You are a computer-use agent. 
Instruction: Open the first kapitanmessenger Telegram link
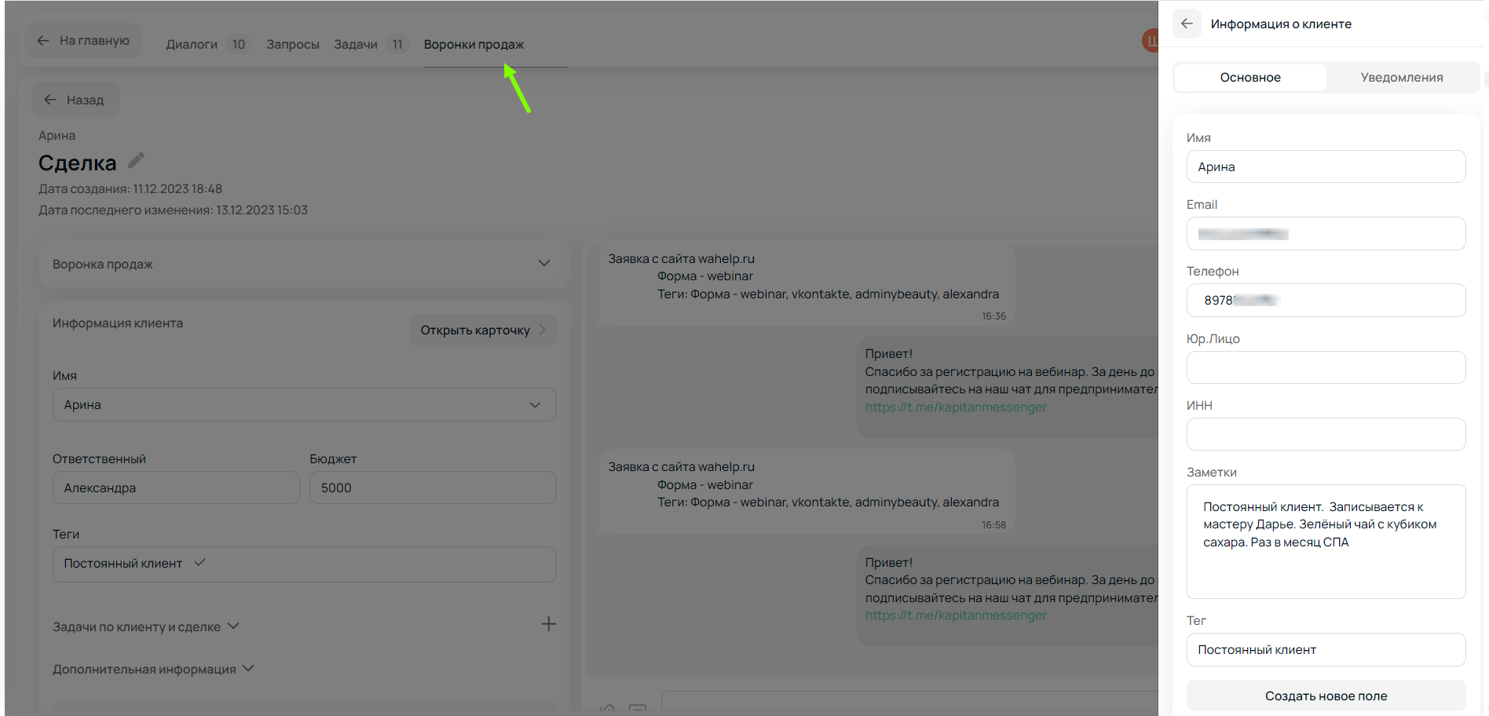(955, 407)
